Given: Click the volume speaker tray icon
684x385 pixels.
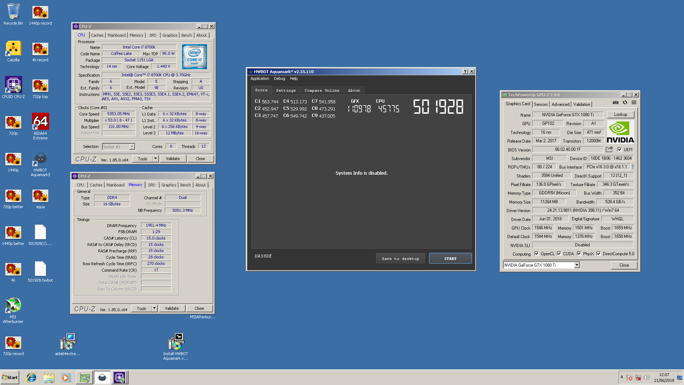Looking at the screenshot, I should 647,378.
